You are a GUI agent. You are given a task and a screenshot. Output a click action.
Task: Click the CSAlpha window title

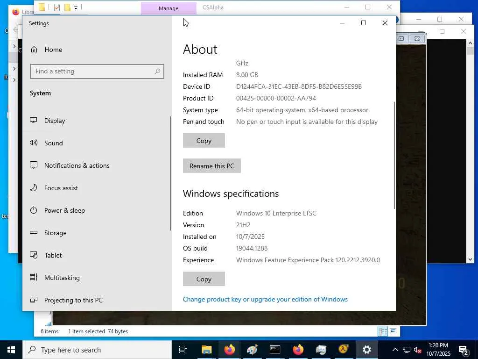coord(213,7)
